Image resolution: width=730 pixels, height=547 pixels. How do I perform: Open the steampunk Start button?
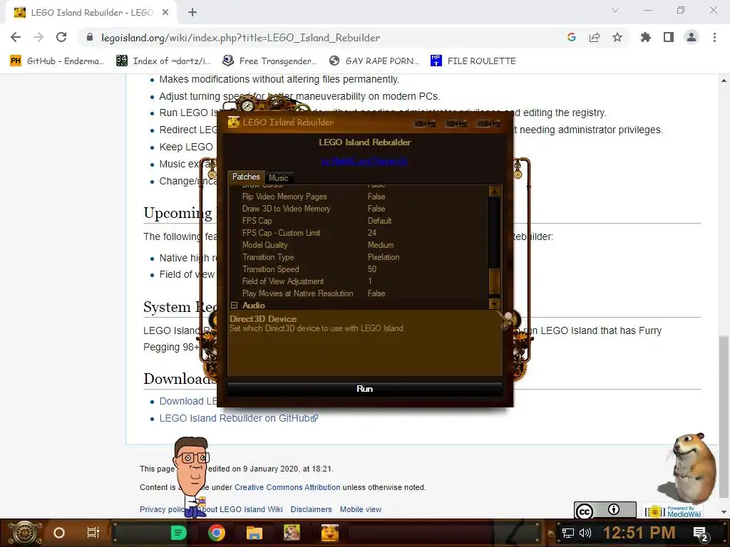tap(25, 533)
